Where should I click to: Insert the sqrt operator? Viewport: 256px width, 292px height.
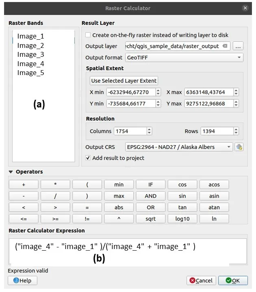click(151, 219)
